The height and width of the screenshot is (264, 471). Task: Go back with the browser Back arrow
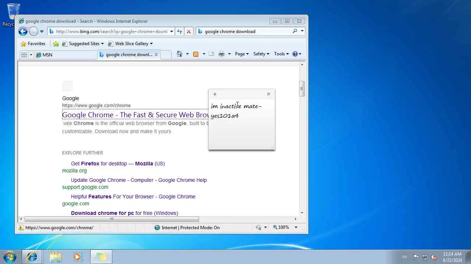click(23, 32)
